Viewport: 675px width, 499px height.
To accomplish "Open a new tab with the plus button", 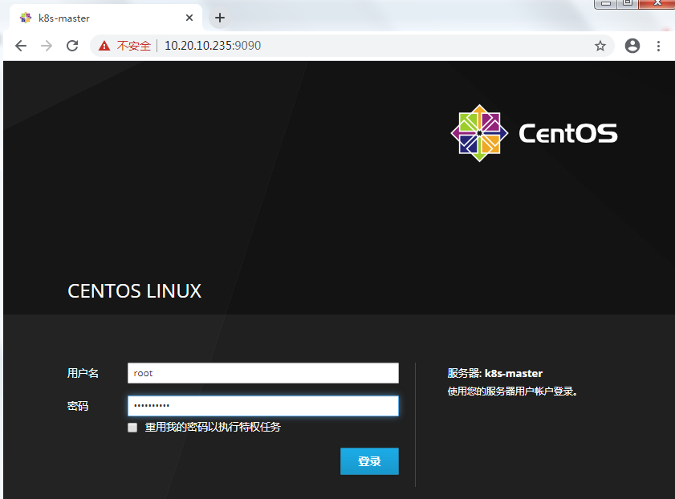I will pyautogui.click(x=220, y=18).
